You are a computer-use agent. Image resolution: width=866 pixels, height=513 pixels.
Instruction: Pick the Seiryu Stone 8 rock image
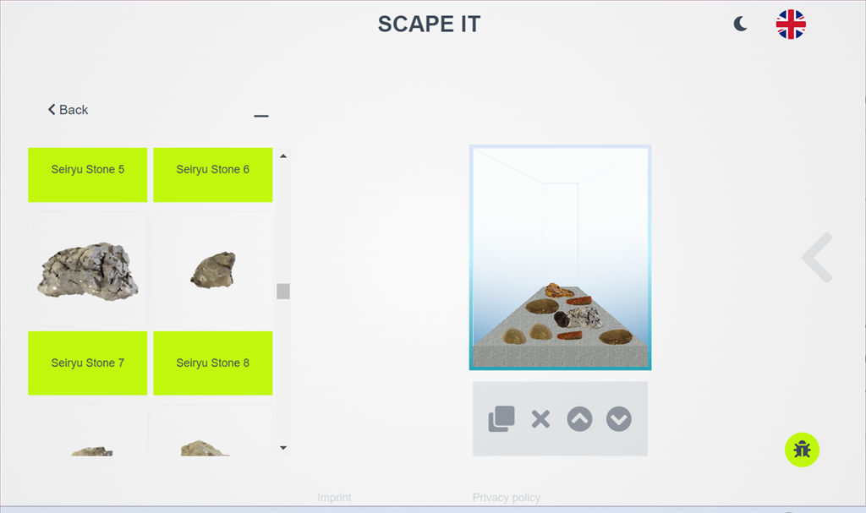point(212,271)
